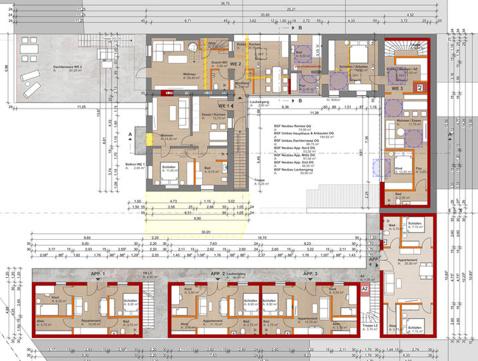Click the top section marker 'B' with arrow

point(300,28)
